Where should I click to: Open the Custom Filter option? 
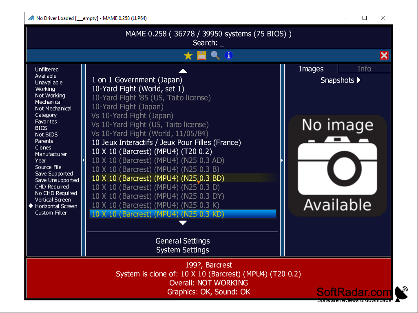[x=51, y=213]
